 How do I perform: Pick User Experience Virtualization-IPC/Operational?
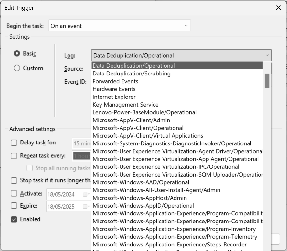pos(177,166)
